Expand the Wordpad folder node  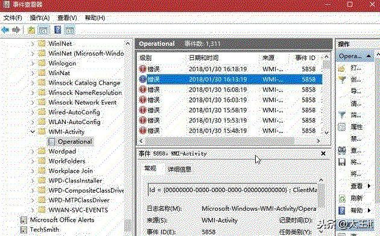click(x=33, y=151)
